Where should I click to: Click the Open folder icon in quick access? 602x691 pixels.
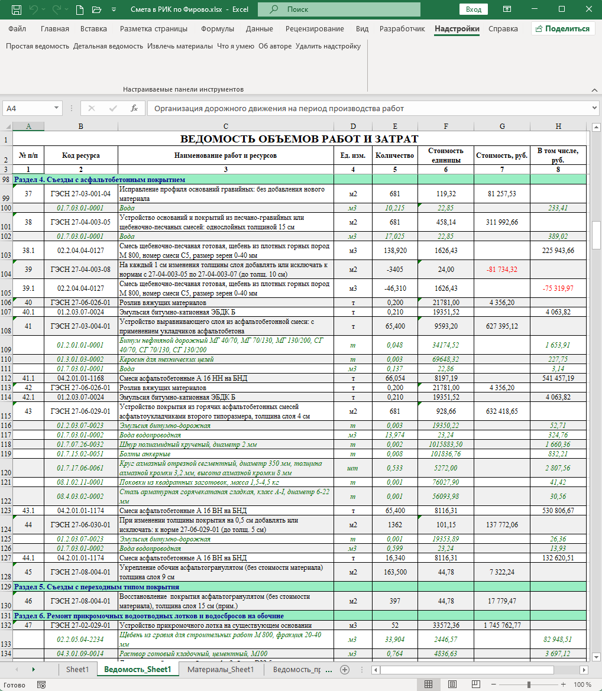point(96,10)
